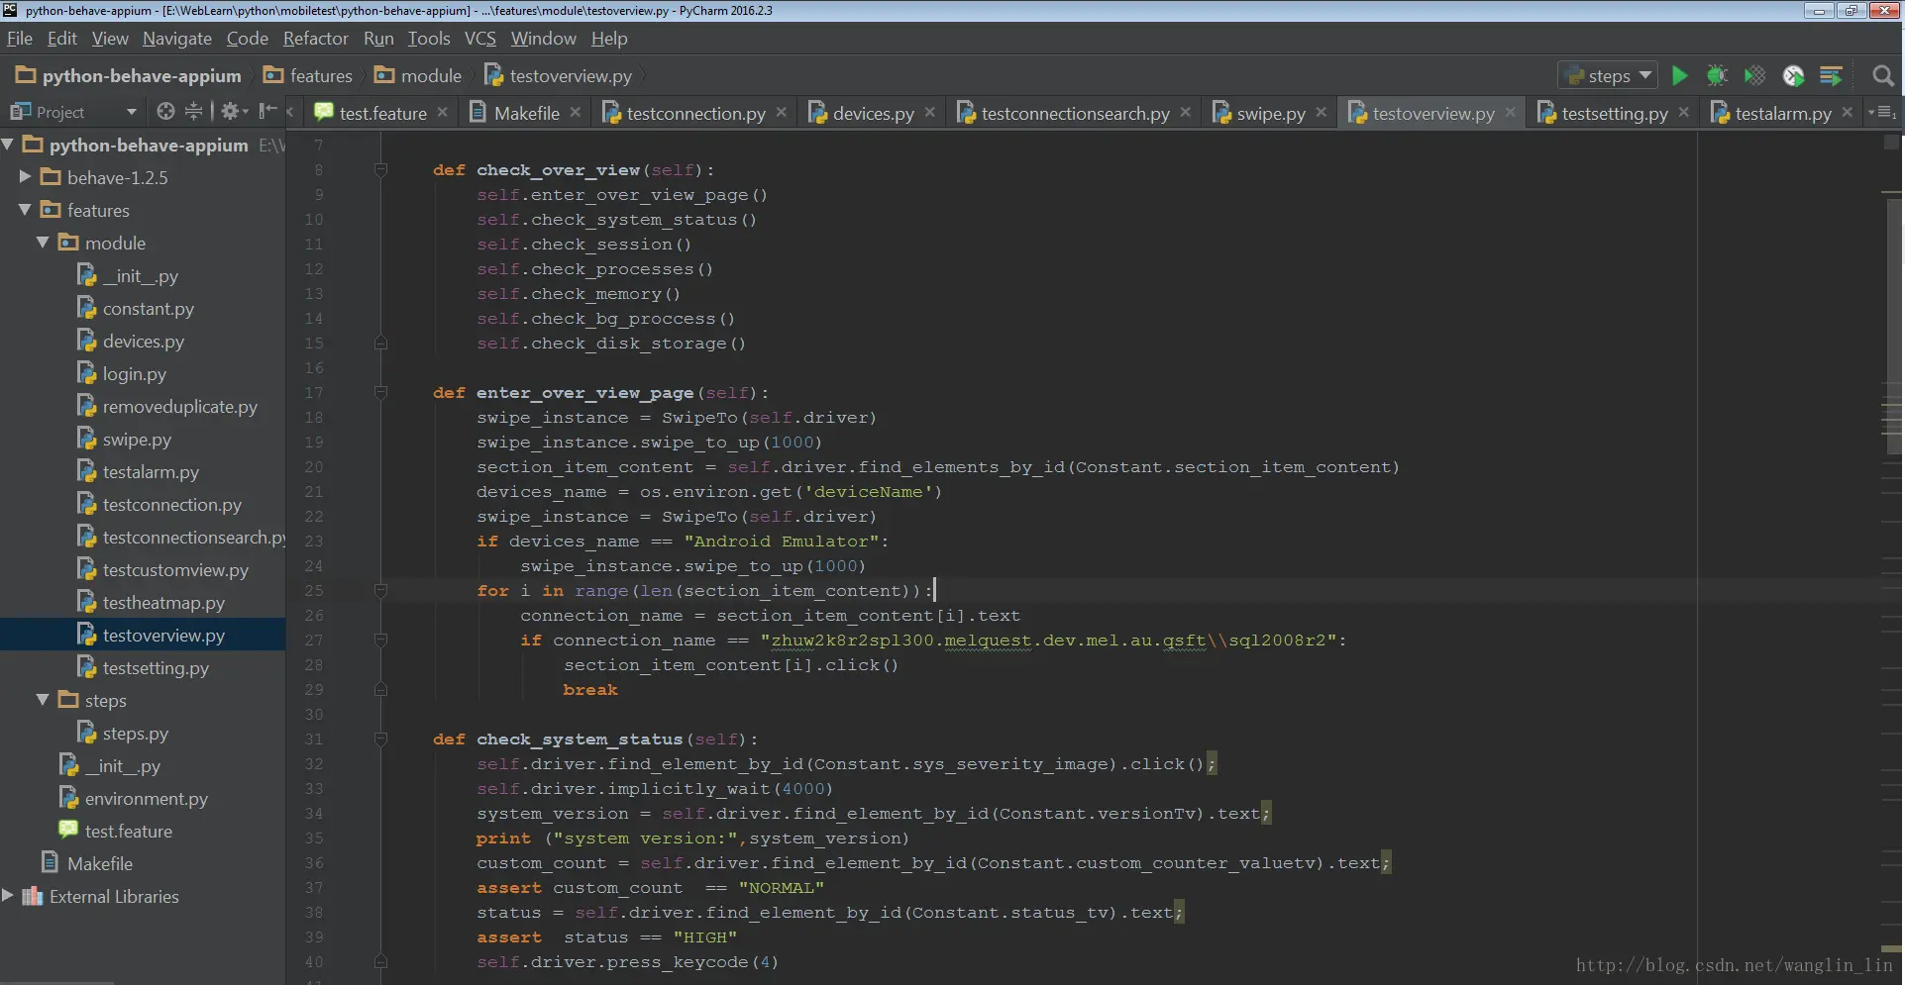Open the File menu

coord(20,39)
